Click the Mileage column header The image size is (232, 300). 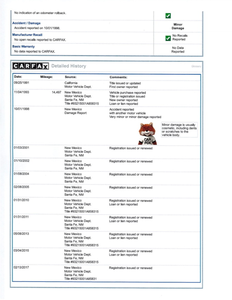click(47, 77)
